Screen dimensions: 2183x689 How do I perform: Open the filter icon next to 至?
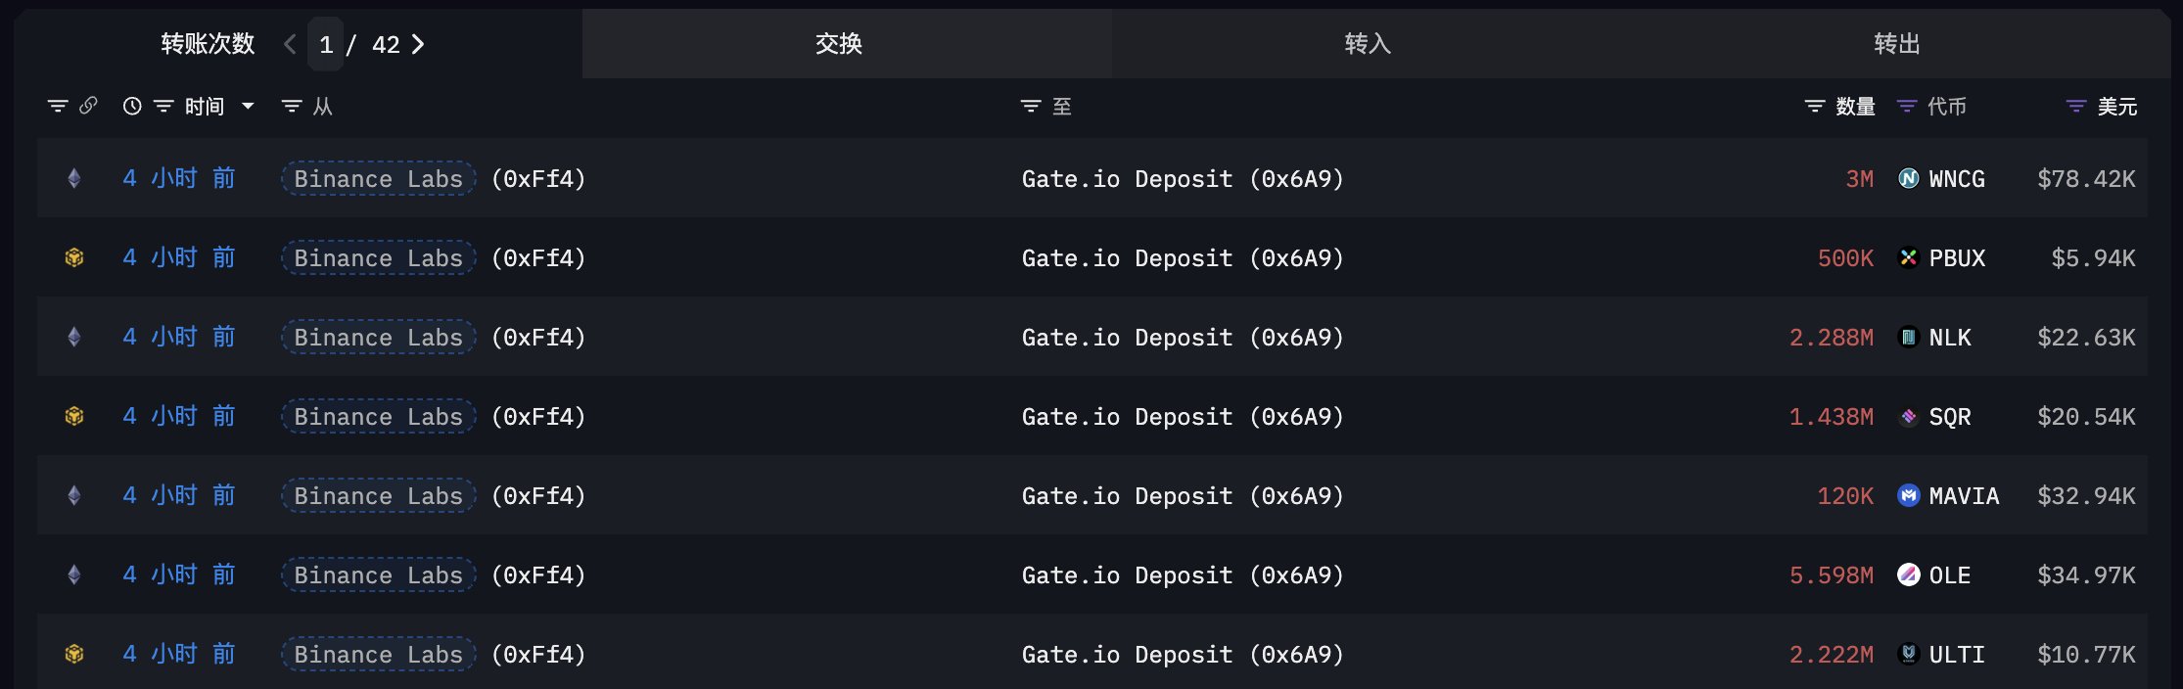click(x=1030, y=106)
